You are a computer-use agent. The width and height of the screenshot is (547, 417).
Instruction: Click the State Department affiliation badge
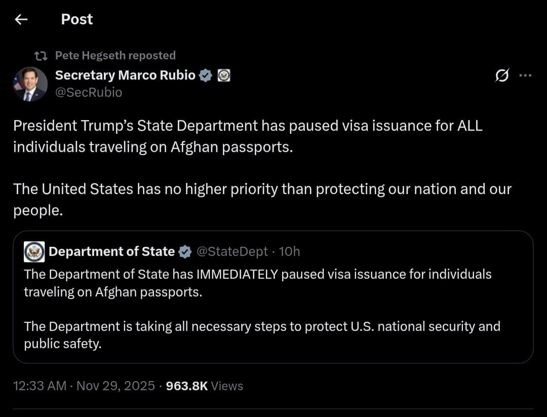pos(223,75)
